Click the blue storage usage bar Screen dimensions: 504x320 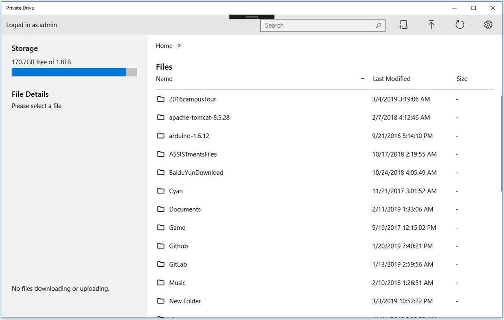[x=68, y=72]
